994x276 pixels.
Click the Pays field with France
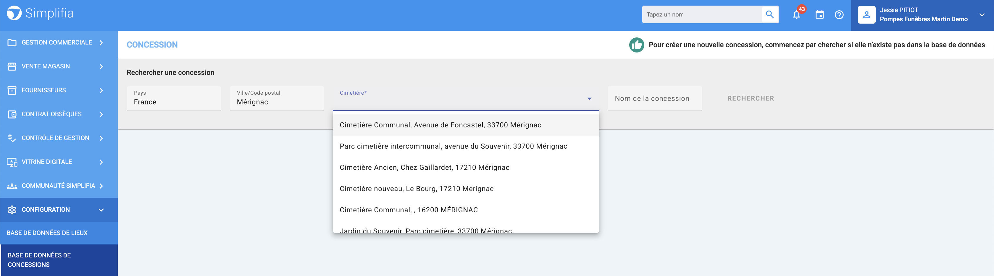pyautogui.click(x=174, y=98)
